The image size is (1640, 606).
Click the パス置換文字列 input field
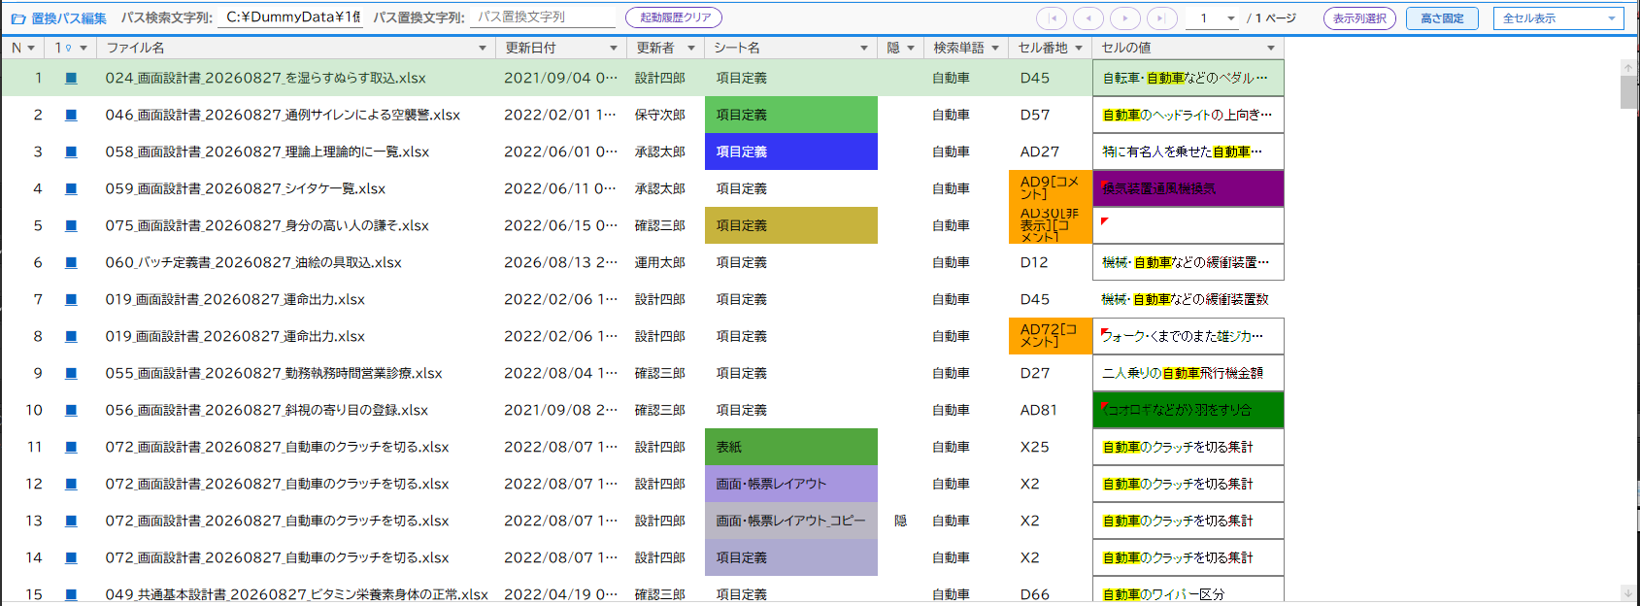pos(544,17)
